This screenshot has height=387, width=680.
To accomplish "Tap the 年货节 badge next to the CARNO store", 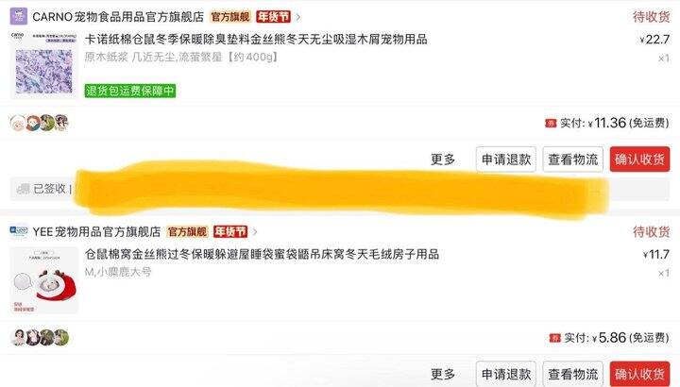I will click(x=273, y=17).
